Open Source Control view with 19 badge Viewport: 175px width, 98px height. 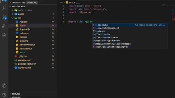pyautogui.click(x=4, y=17)
